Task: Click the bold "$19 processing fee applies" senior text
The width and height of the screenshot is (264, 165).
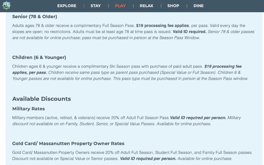Action: [x=162, y=26]
